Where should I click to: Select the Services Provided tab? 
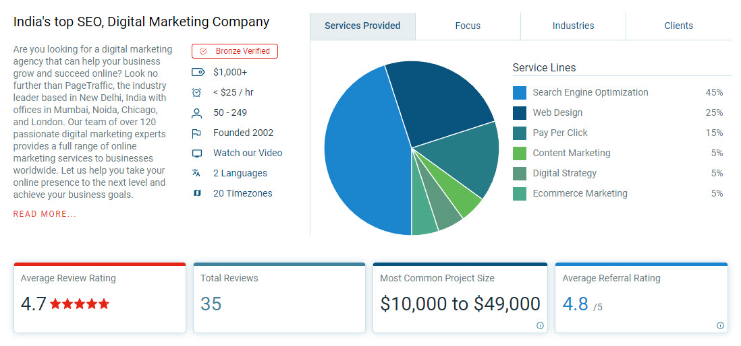[362, 26]
